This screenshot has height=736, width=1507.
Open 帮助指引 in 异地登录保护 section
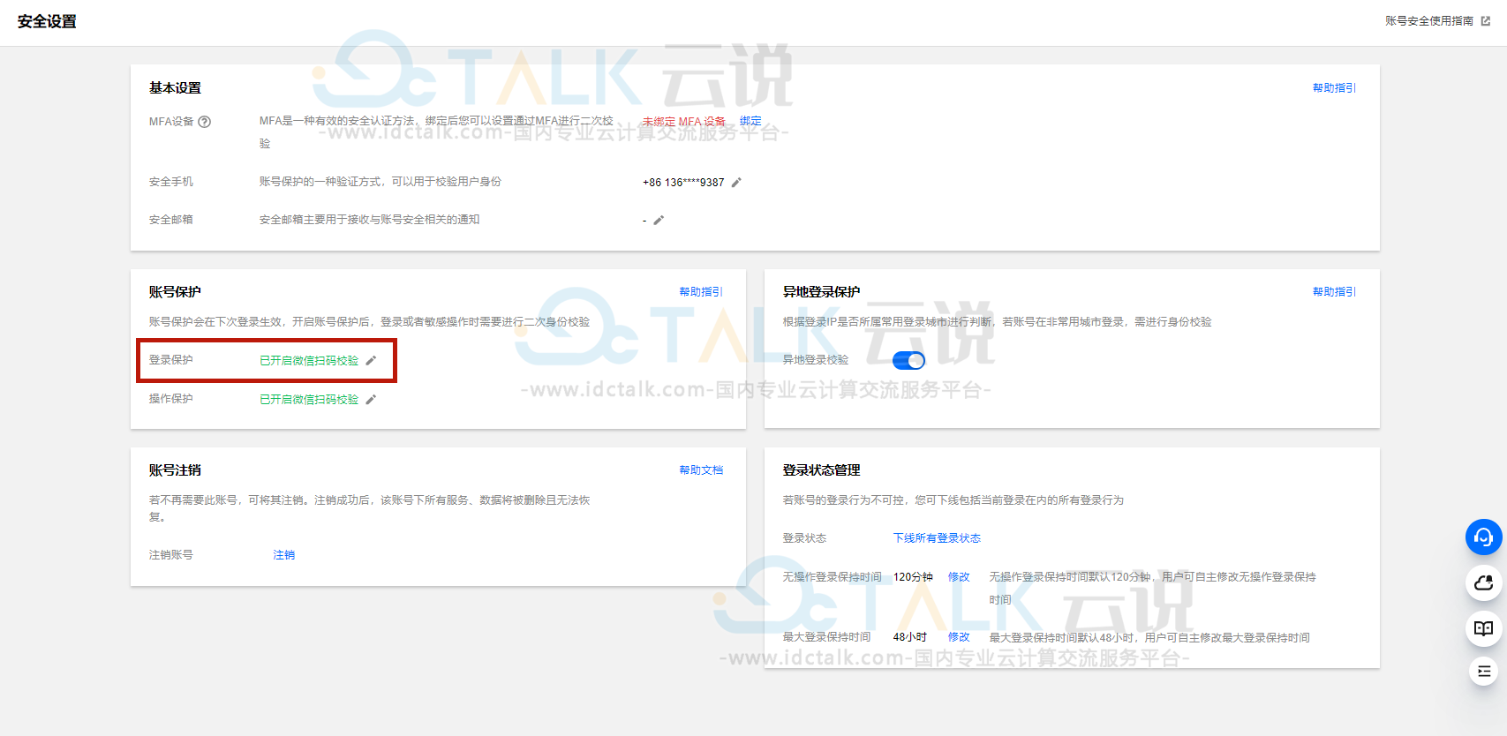point(1334,292)
